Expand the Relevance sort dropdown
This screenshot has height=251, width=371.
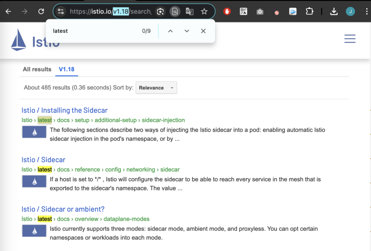pos(156,88)
